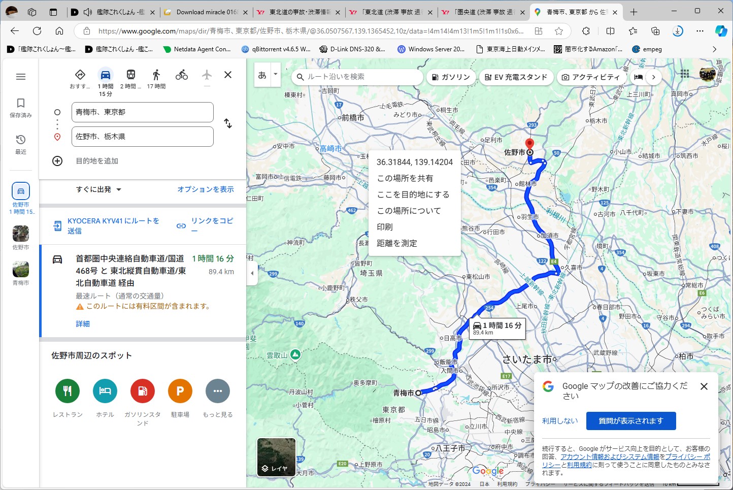The image size is (733, 490).
Task: Open the すぐに出発 departure time dropdown
Action: [x=99, y=189]
